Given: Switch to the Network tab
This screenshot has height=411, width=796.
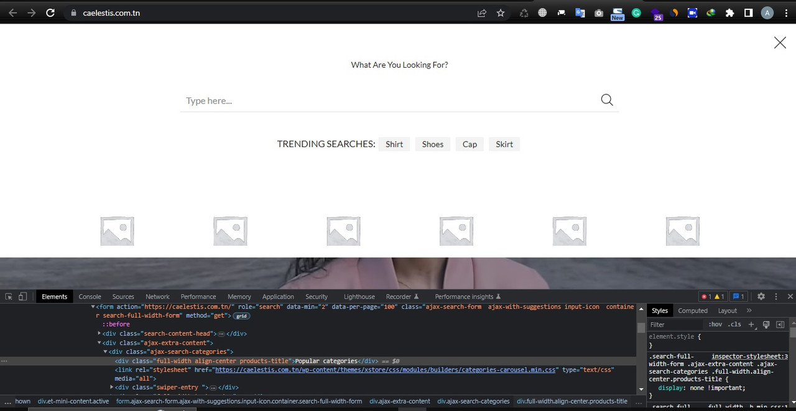Looking at the screenshot, I should pos(157,297).
